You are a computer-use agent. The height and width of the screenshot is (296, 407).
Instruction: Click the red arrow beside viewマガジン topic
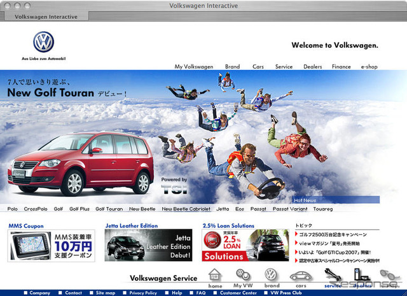point(296,243)
